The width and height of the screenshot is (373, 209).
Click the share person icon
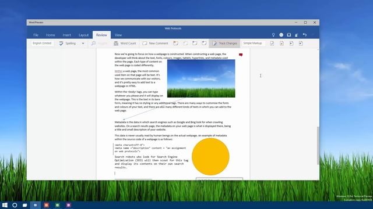[297, 35]
